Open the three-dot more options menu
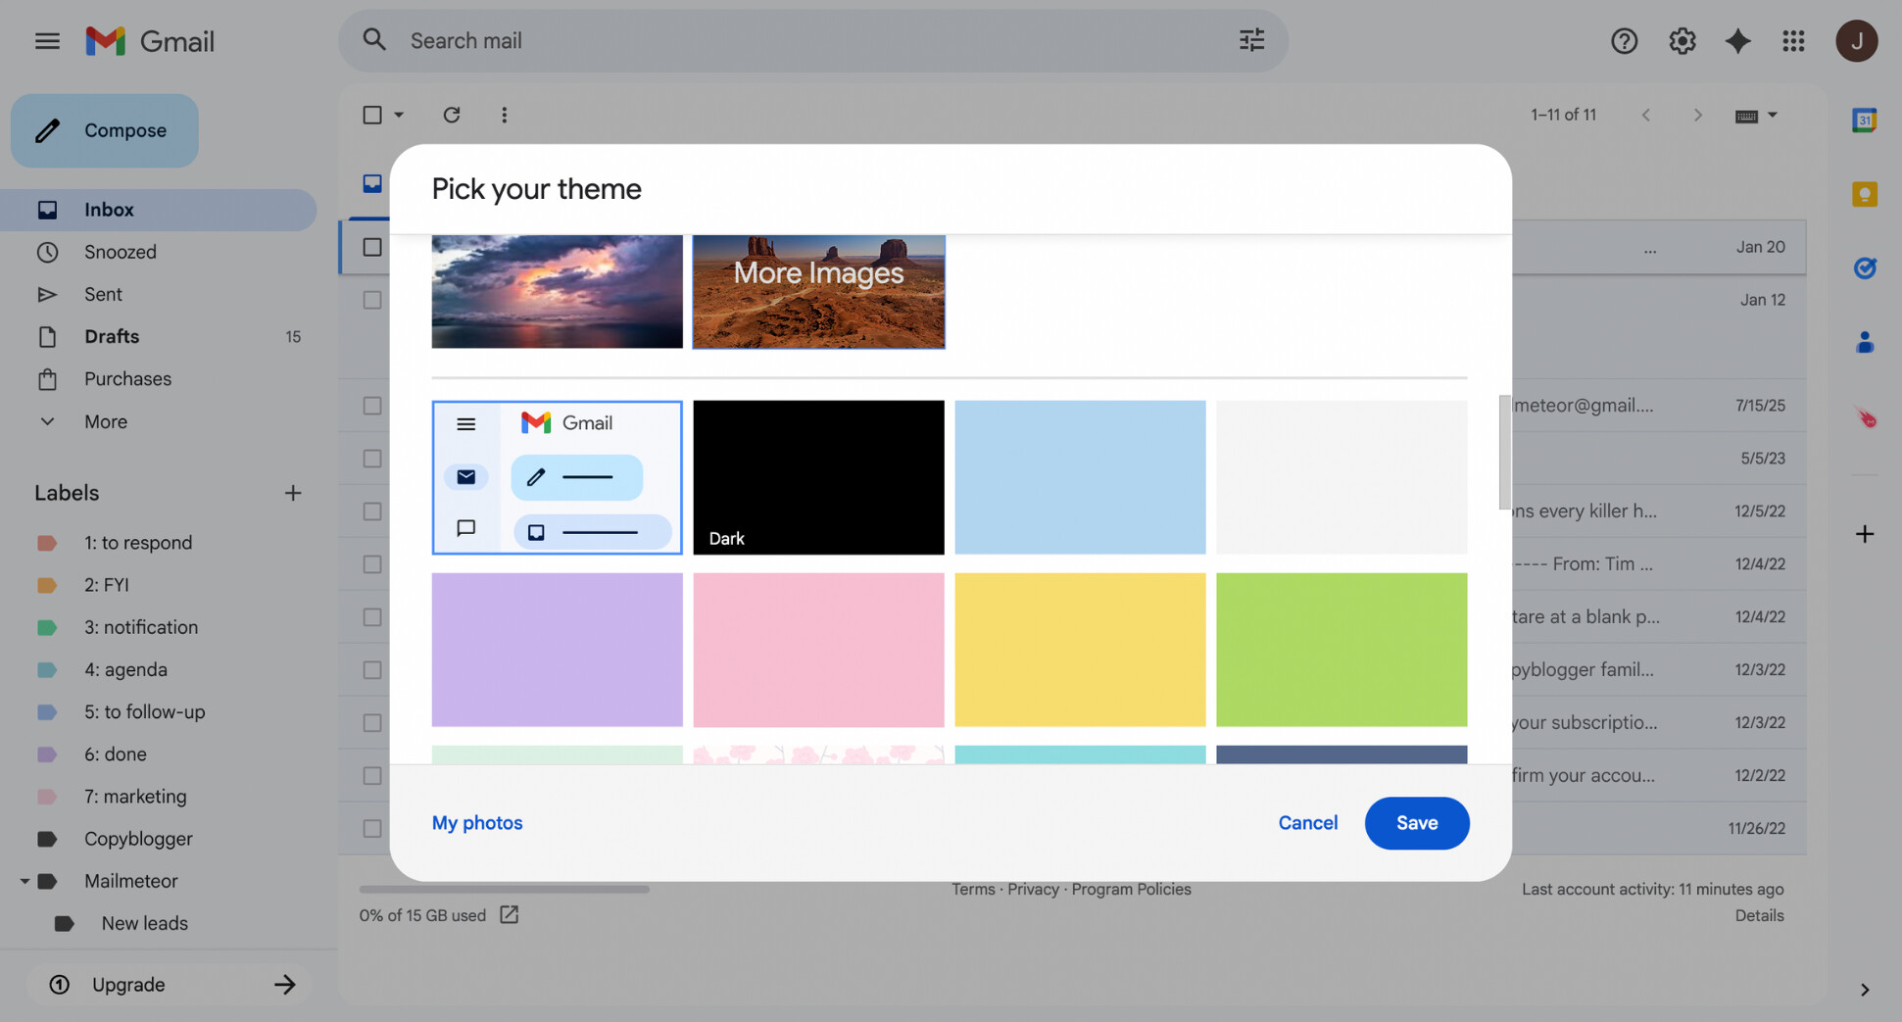 pos(504,115)
